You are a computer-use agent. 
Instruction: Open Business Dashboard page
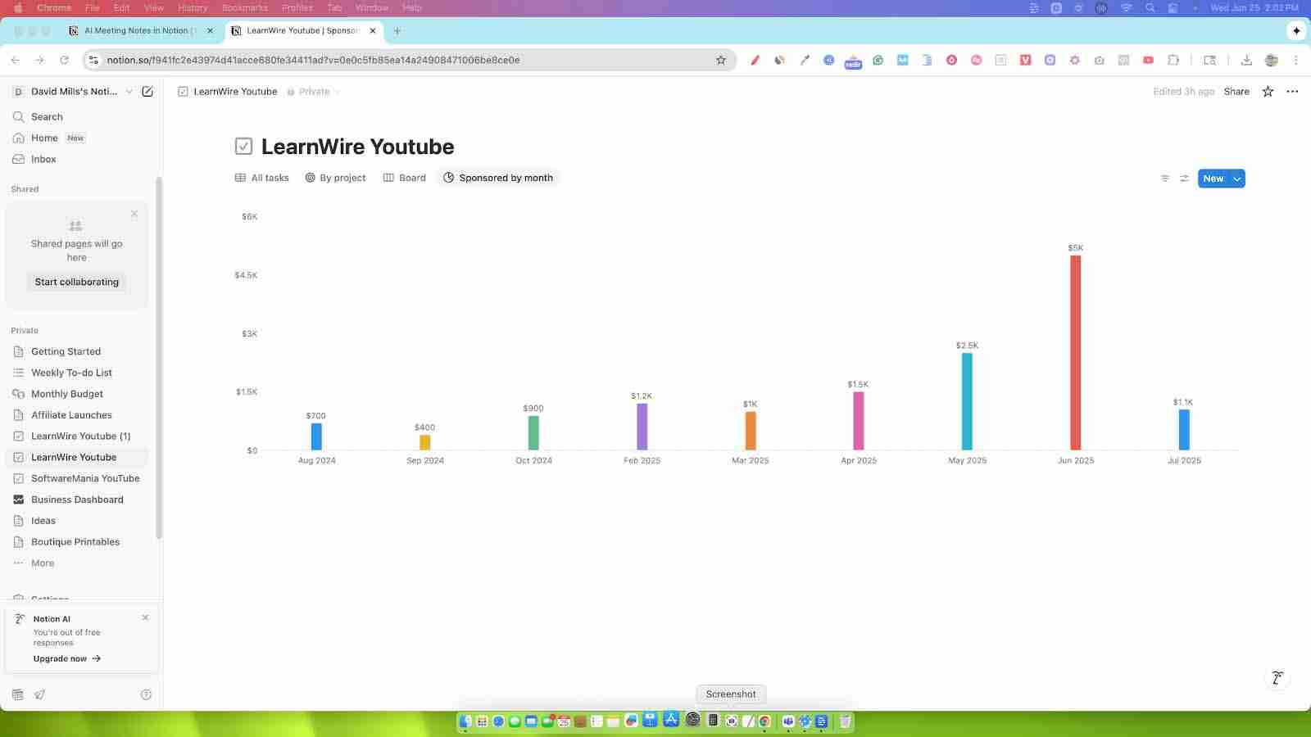78,500
